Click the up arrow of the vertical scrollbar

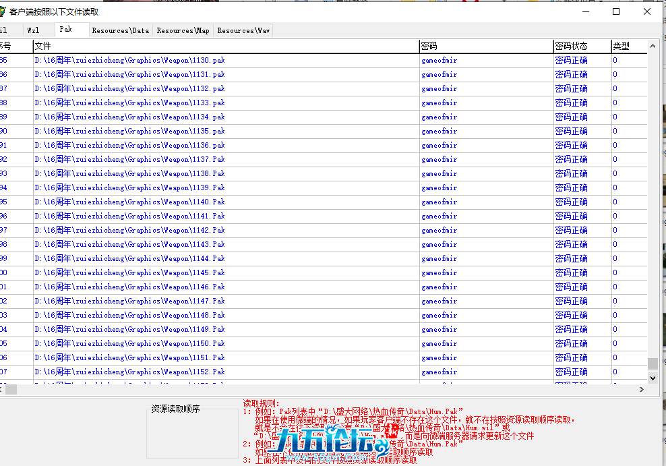coord(652,46)
